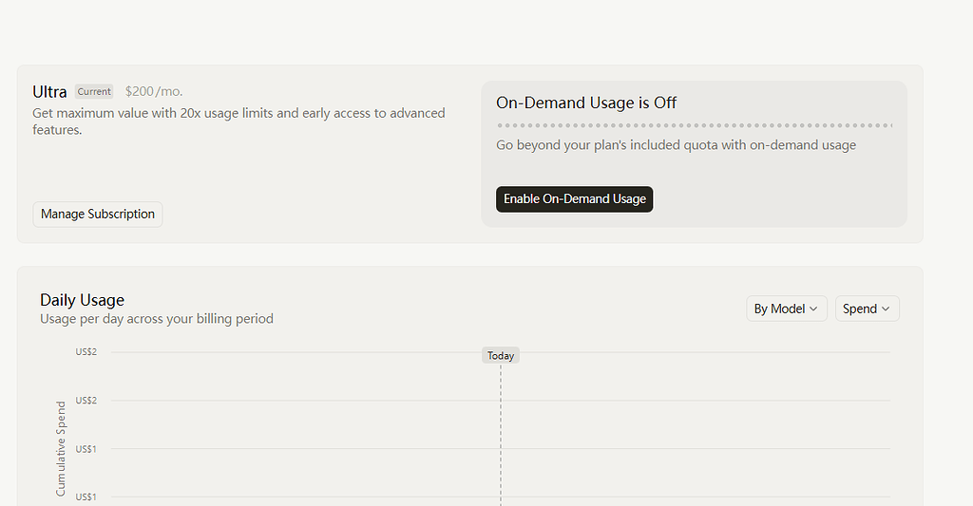Viewport: 973px width, 506px height.
Task: Open the Manage Subscription page
Action: (98, 214)
